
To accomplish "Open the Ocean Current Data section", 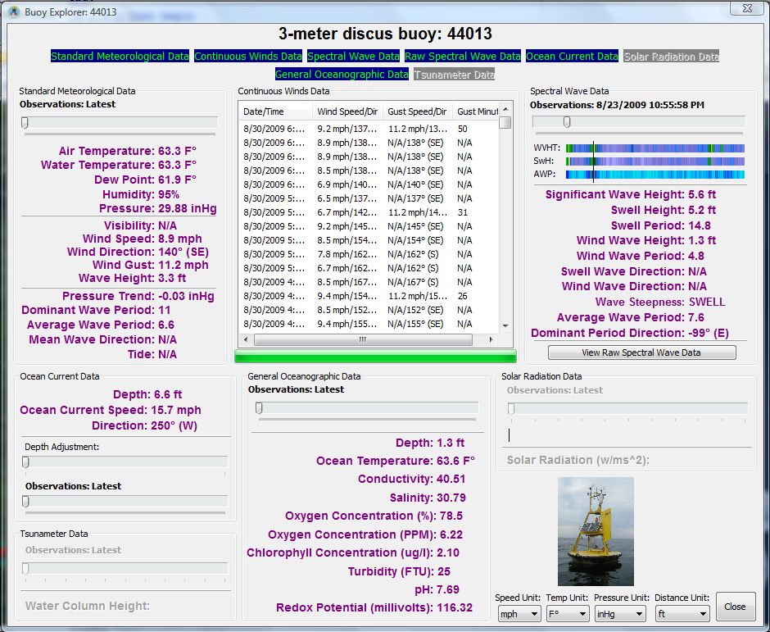I will [x=572, y=57].
